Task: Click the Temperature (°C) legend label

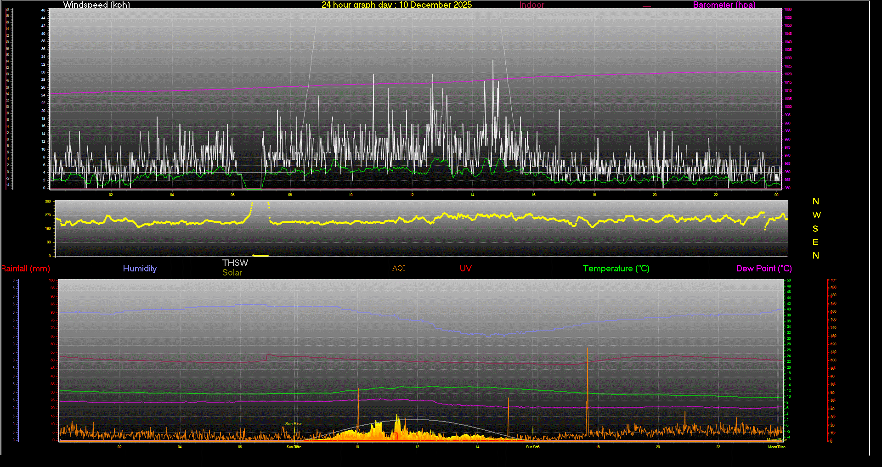Action: [x=616, y=269]
